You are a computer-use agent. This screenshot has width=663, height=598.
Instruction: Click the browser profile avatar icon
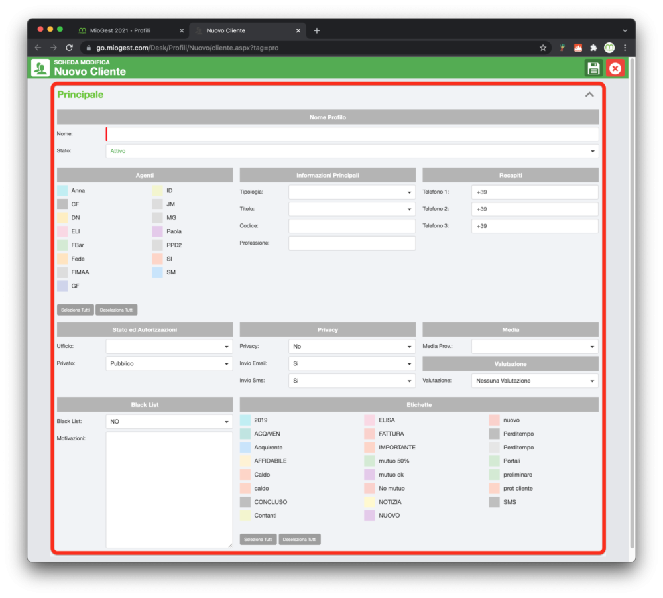click(x=609, y=48)
